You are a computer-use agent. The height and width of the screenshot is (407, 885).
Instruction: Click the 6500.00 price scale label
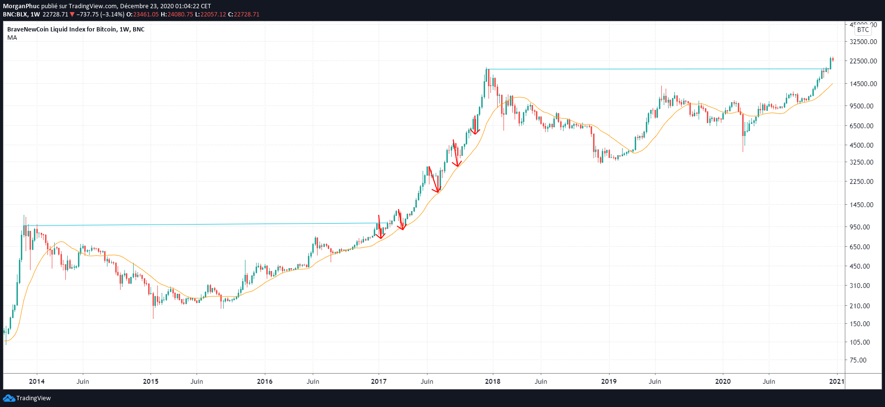point(862,126)
